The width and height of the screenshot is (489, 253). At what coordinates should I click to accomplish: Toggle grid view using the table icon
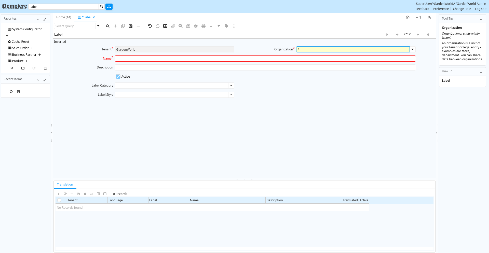165,26
